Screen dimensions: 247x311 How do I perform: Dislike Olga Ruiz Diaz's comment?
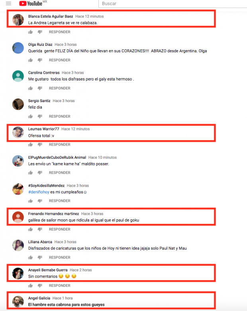coord(40,60)
